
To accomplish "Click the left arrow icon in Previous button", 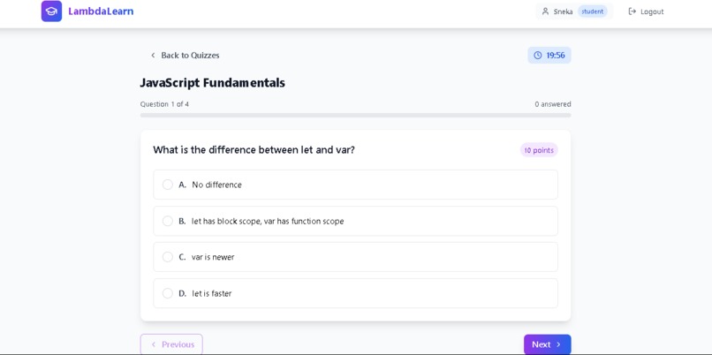I will [154, 344].
